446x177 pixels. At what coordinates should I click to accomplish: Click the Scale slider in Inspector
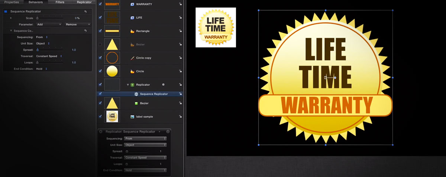tap(49, 18)
